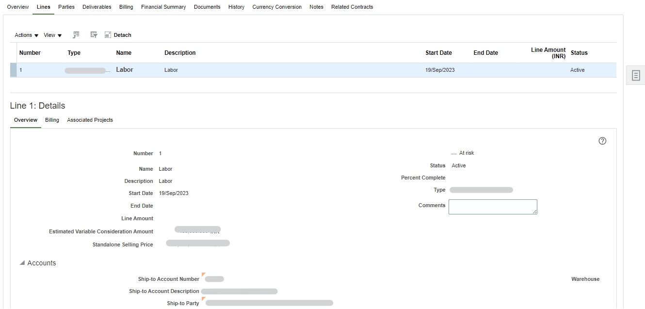Click the change indicator on Ship-to Account Number
This screenshot has height=309, width=645.
[203, 275]
